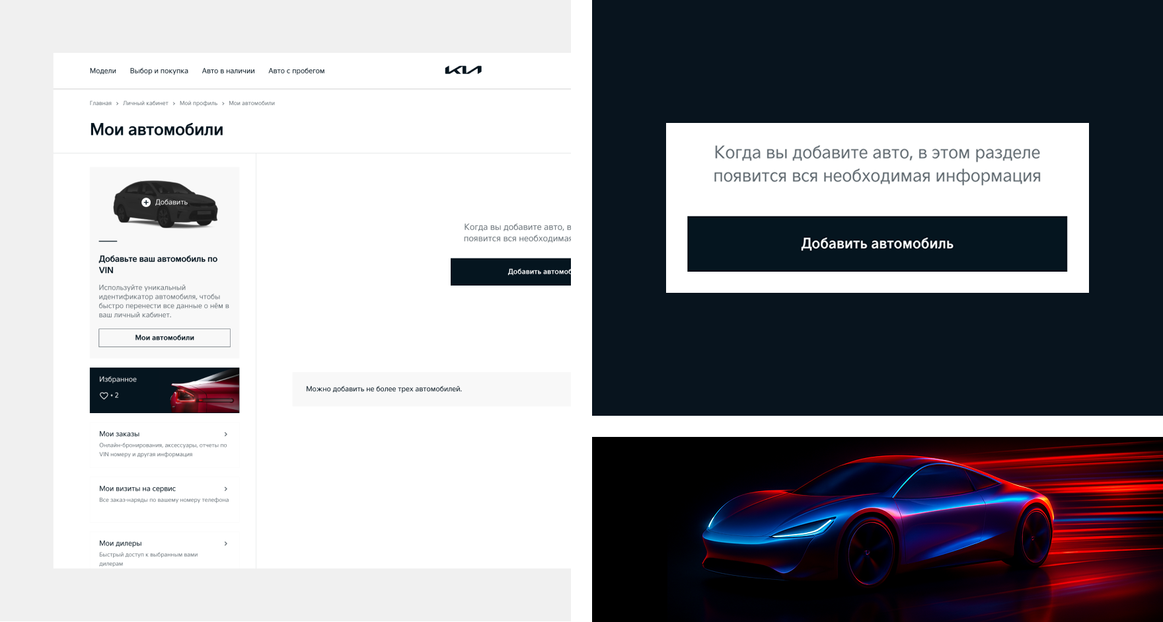Viewport: 1163px width, 622px height.
Task: Click the small dark Добавить автомобиль button
Action: click(x=511, y=272)
